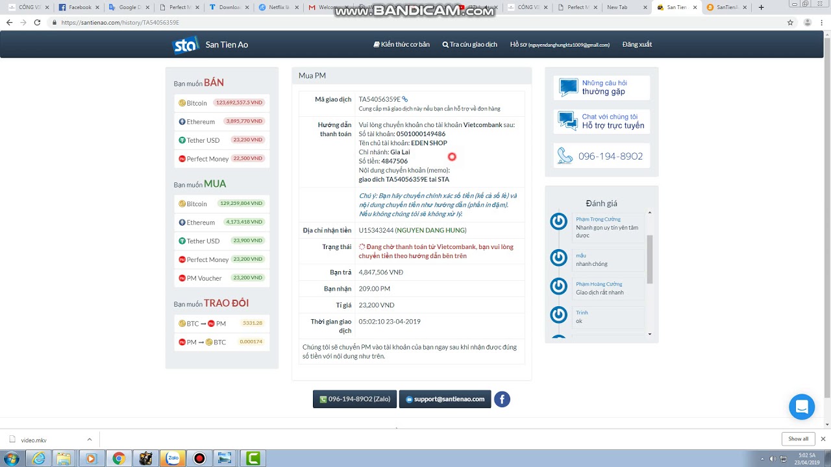Click the taskbar volume icon

pos(772,459)
